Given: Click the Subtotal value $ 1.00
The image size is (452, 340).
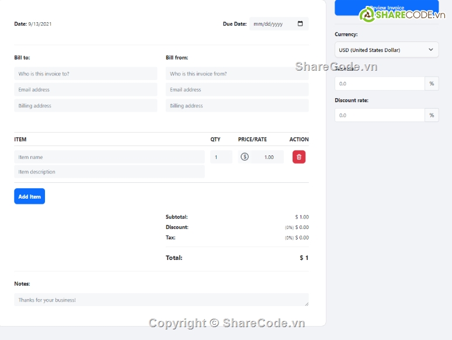Looking at the screenshot, I should click(302, 217).
